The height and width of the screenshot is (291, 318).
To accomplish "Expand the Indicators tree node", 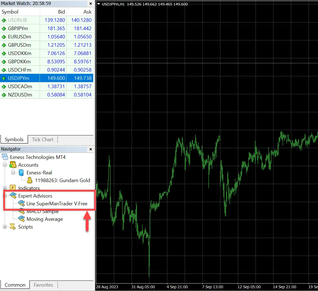I will (5, 188).
